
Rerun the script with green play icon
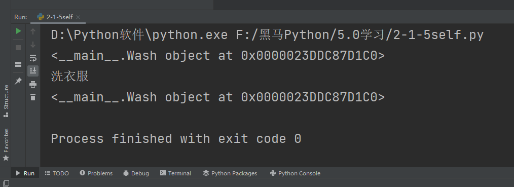click(x=18, y=31)
